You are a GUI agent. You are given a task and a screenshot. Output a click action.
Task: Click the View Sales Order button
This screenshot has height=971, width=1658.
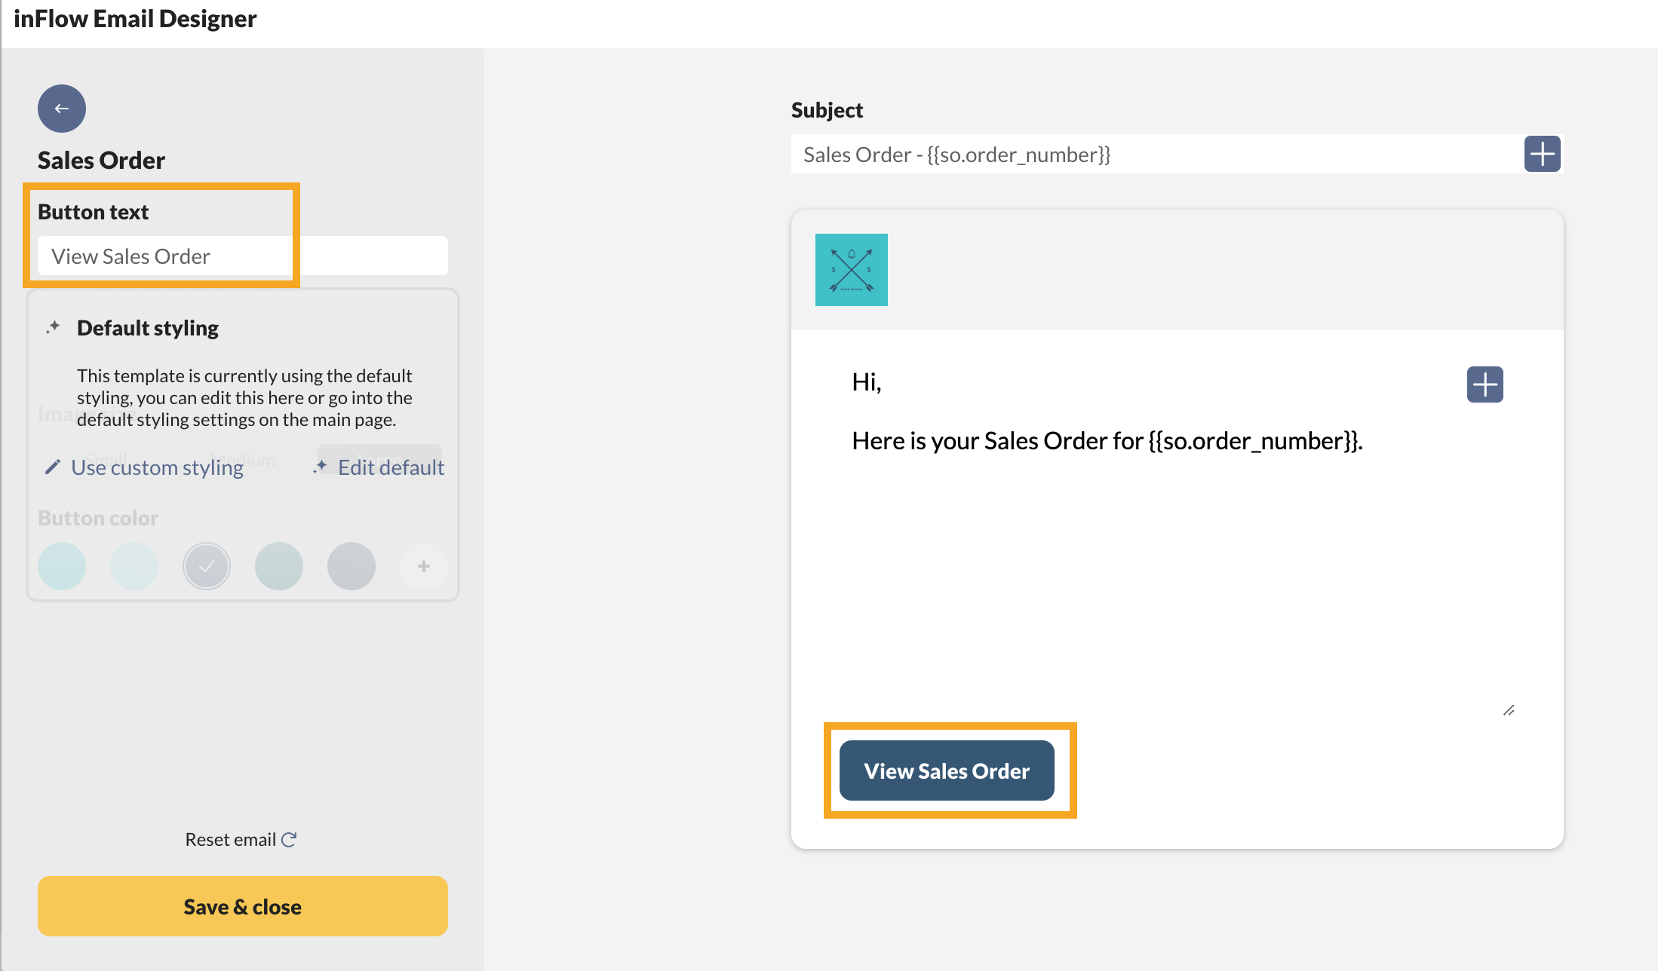pos(946,769)
